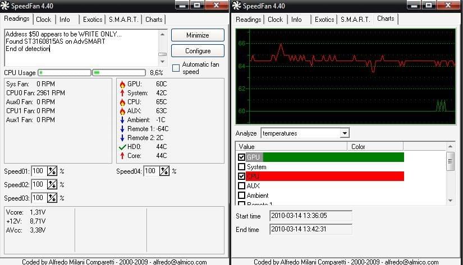
Task: Click the System red up-arrow icon
Action: pyautogui.click(x=122, y=93)
